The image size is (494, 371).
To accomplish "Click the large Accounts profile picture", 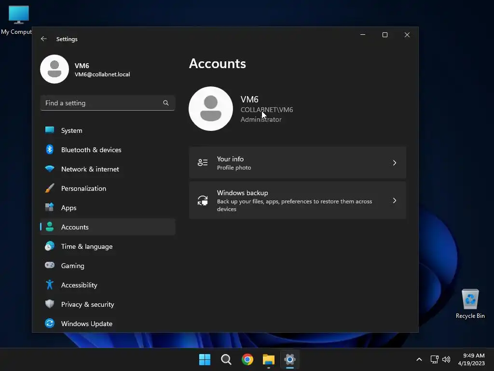I will (211, 109).
